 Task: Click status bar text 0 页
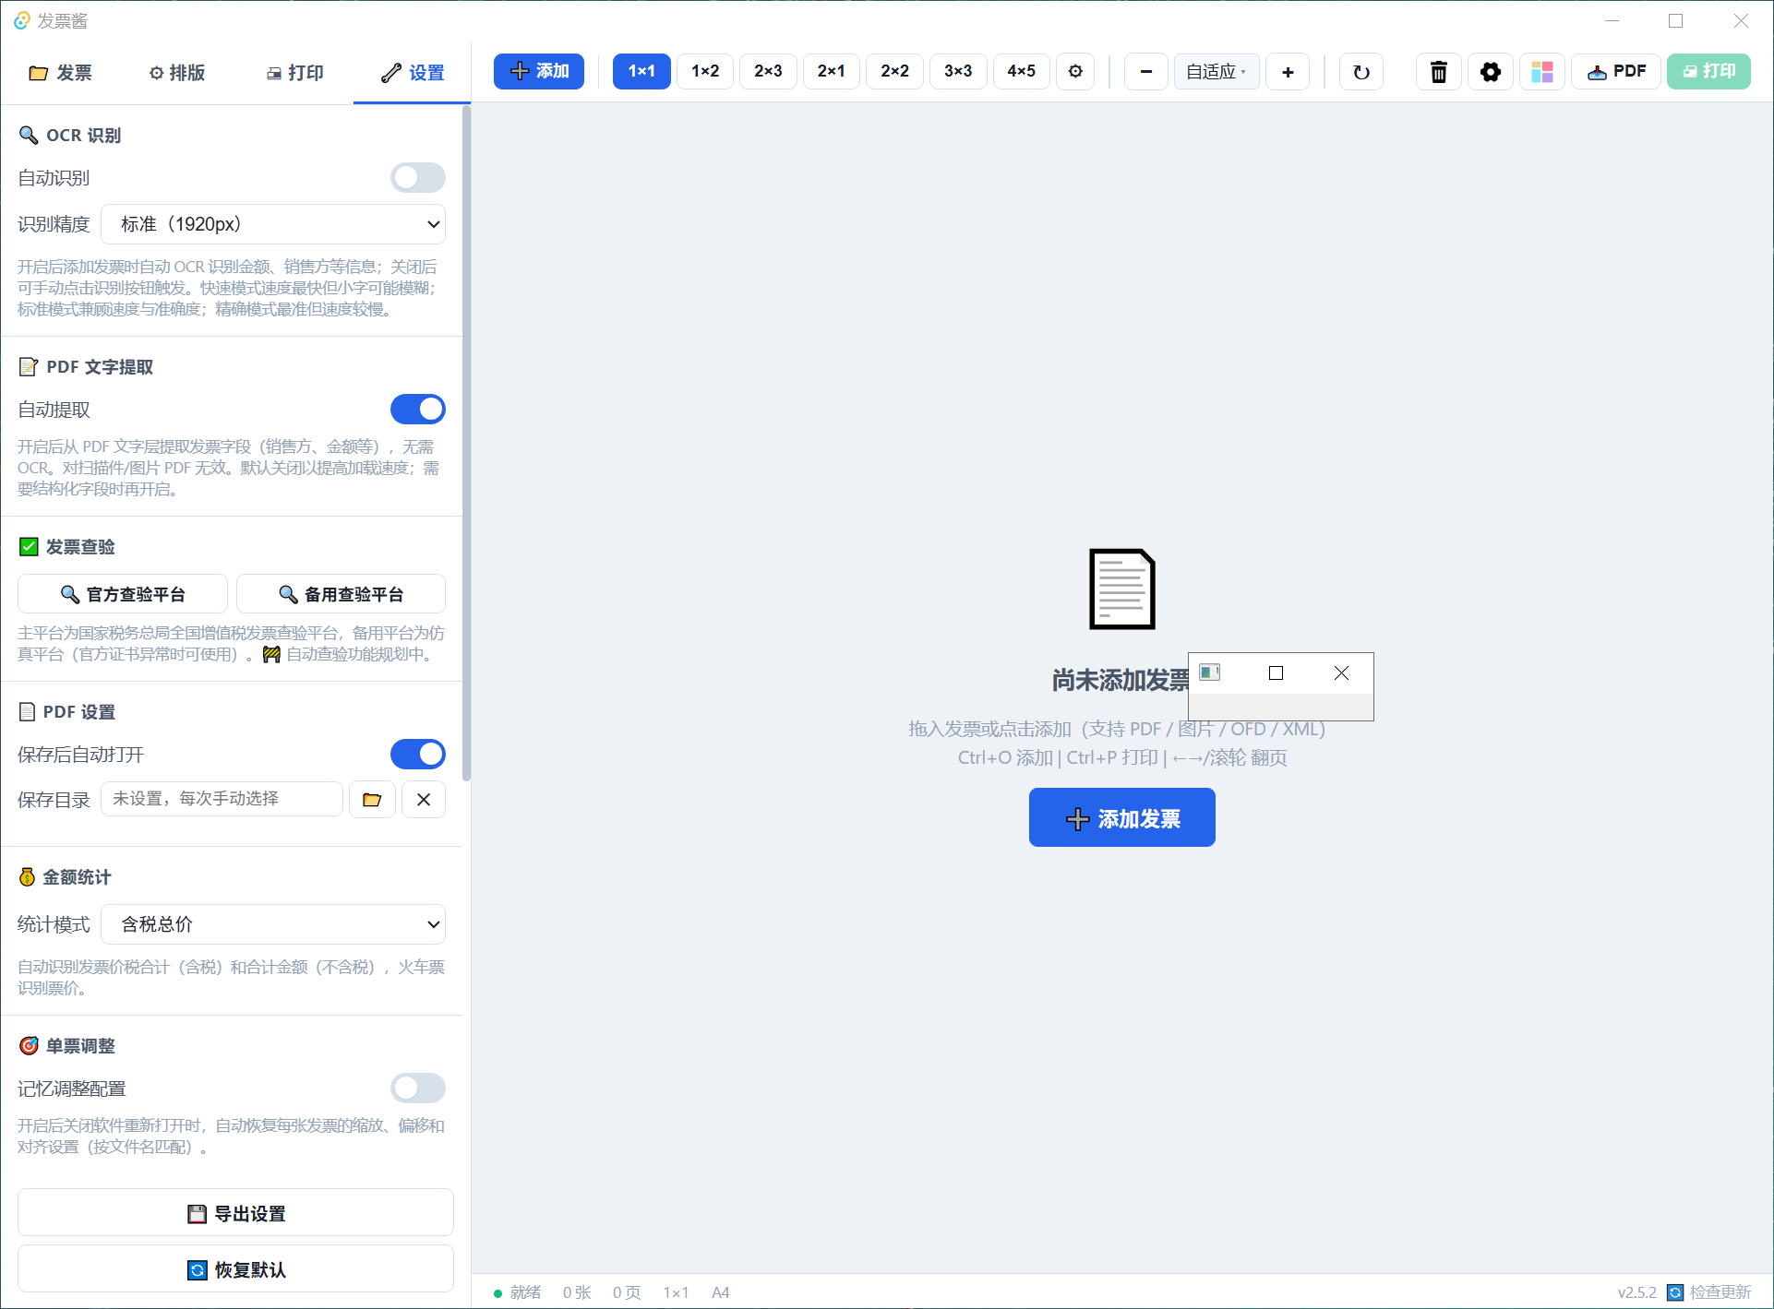(627, 1292)
